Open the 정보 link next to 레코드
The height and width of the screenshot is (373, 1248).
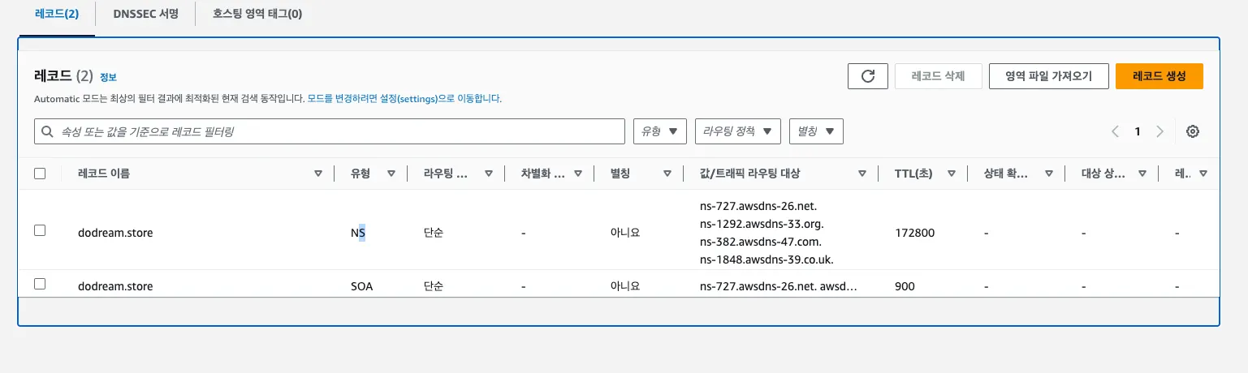(108, 78)
